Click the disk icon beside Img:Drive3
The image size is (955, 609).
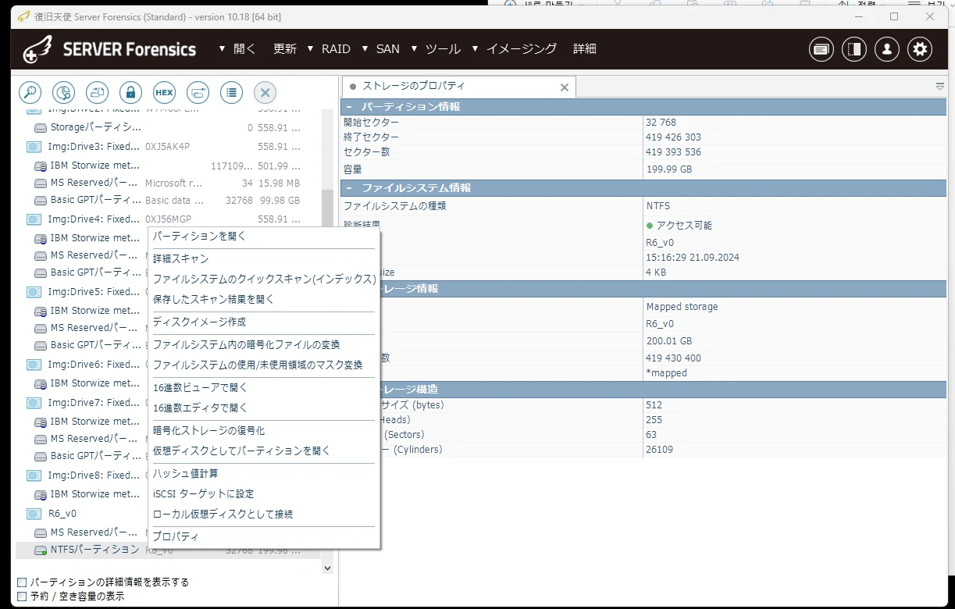tap(34, 147)
